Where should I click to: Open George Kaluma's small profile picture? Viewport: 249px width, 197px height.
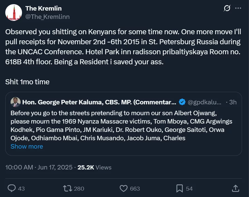click(x=16, y=102)
